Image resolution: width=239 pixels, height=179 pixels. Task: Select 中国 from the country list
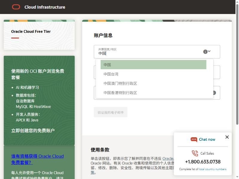coord(153,65)
